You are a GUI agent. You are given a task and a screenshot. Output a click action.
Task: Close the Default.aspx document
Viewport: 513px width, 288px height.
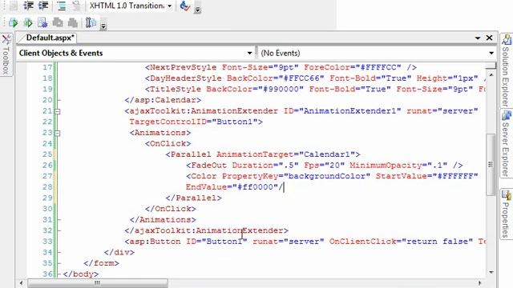pos(489,38)
